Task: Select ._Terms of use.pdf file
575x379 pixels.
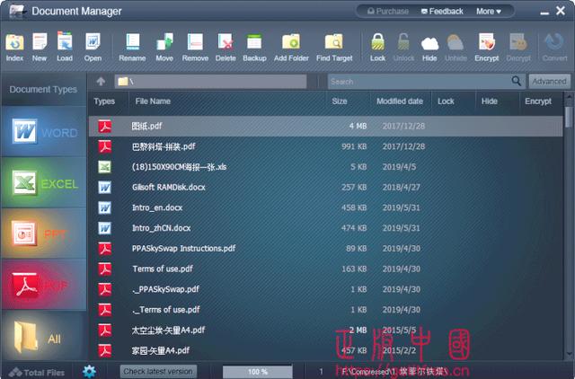Action: [325, 310]
